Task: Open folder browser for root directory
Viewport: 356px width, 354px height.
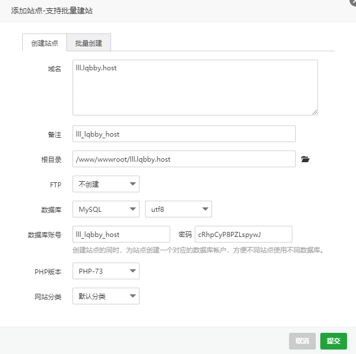Action: click(x=305, y=159)
